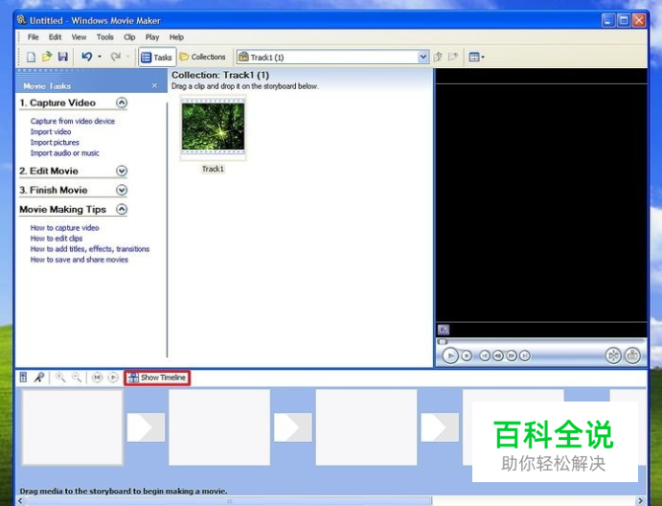Click the new collection folder icon

[453, 57]
